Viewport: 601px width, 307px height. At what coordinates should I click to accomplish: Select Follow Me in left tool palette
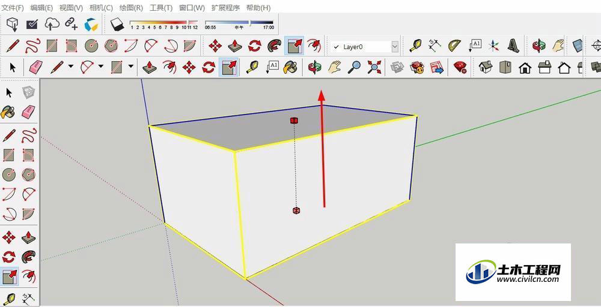point(28,257)
